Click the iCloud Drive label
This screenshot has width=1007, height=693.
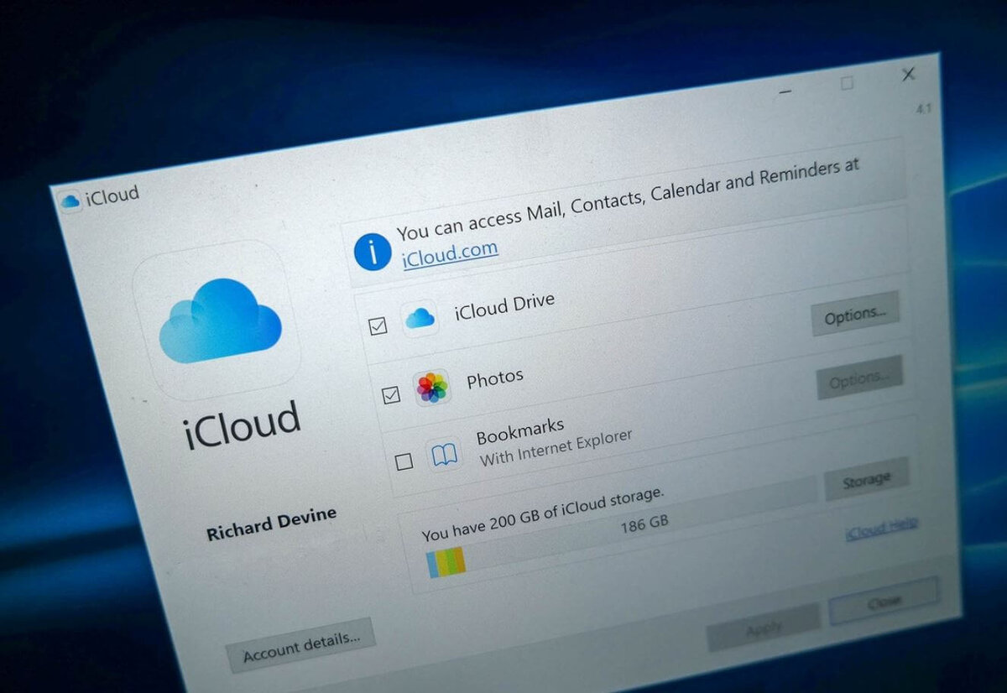(x=504, y=305)
